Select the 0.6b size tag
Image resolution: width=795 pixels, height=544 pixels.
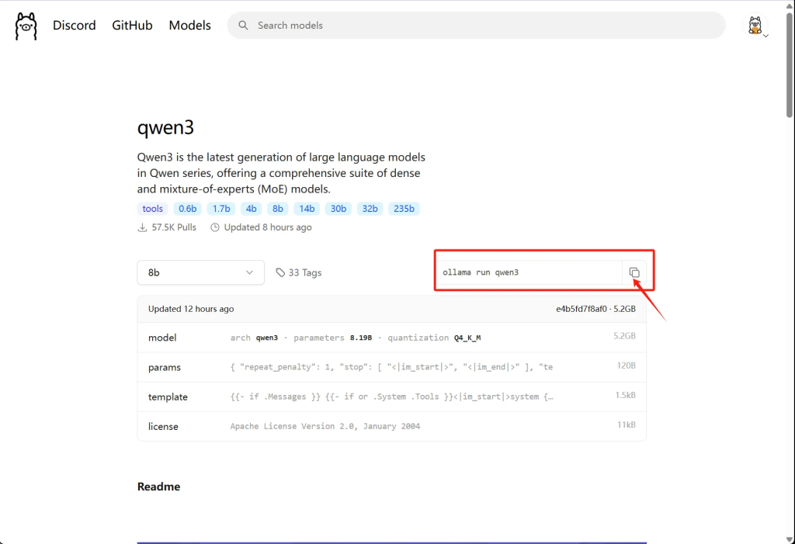pyautogui.click(x=188, y=209)
